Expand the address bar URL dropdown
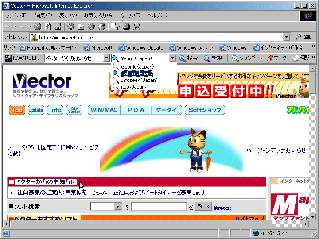The width and height of the screenshot is (319, 239). (x=286, y=37)
